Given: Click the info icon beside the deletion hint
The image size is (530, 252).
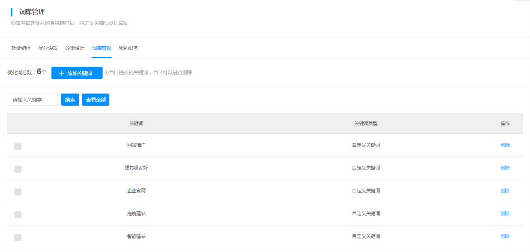Looking at the screenshot, I should click(x=106, y=73).
